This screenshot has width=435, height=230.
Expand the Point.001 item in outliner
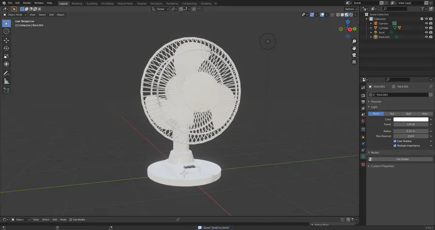click(x=371, y=37)
